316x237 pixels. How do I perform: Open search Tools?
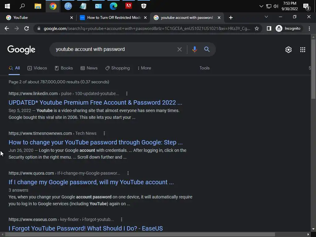(204, 68)
